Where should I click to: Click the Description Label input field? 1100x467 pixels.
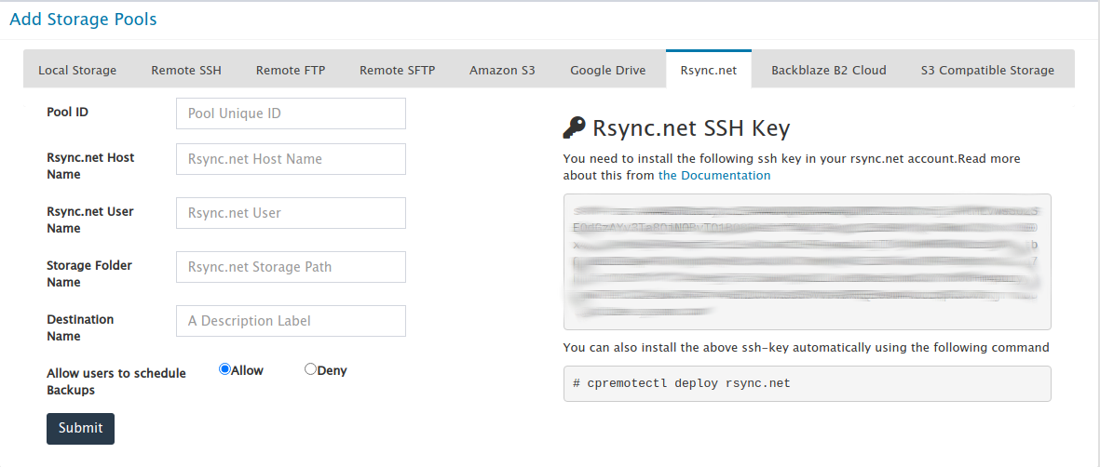pos(292,320)
